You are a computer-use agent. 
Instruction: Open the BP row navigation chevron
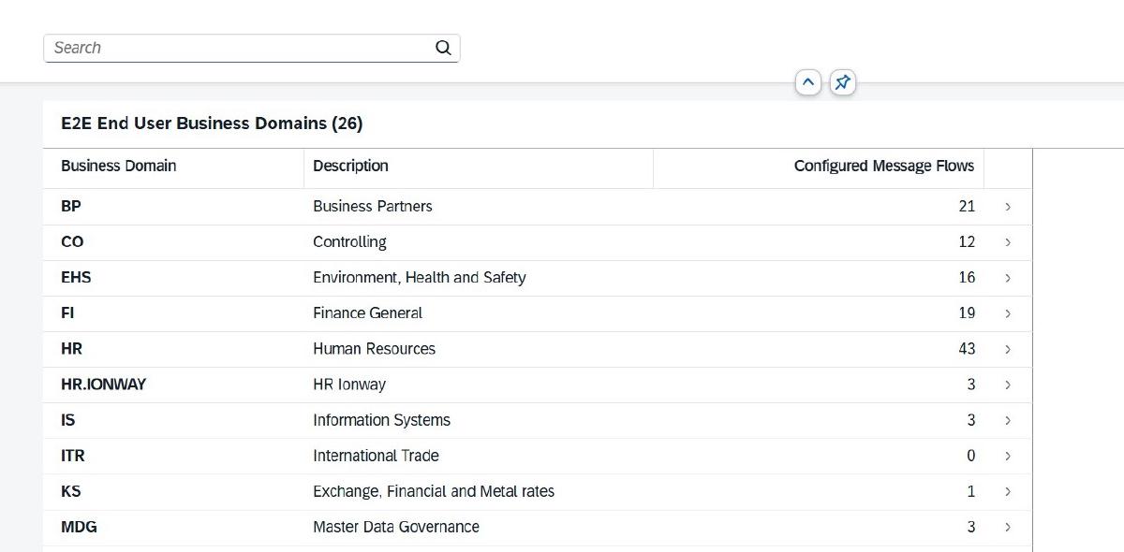pos(1008,207)
